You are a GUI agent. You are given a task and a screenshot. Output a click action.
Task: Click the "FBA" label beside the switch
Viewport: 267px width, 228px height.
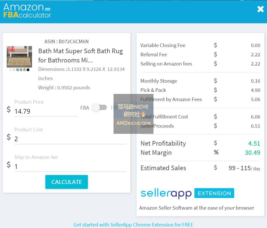(x=85, y=108)
